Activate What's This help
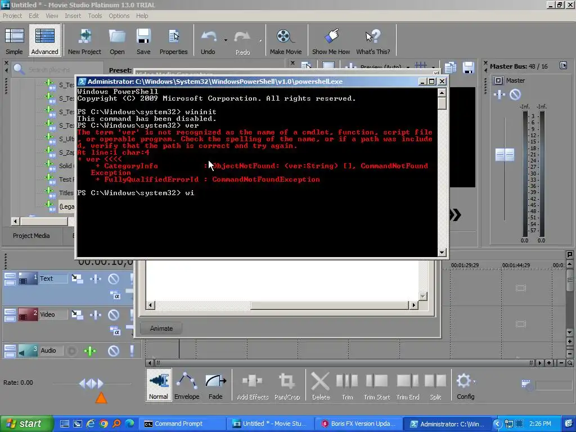576x432 pixels. [373, 40]
